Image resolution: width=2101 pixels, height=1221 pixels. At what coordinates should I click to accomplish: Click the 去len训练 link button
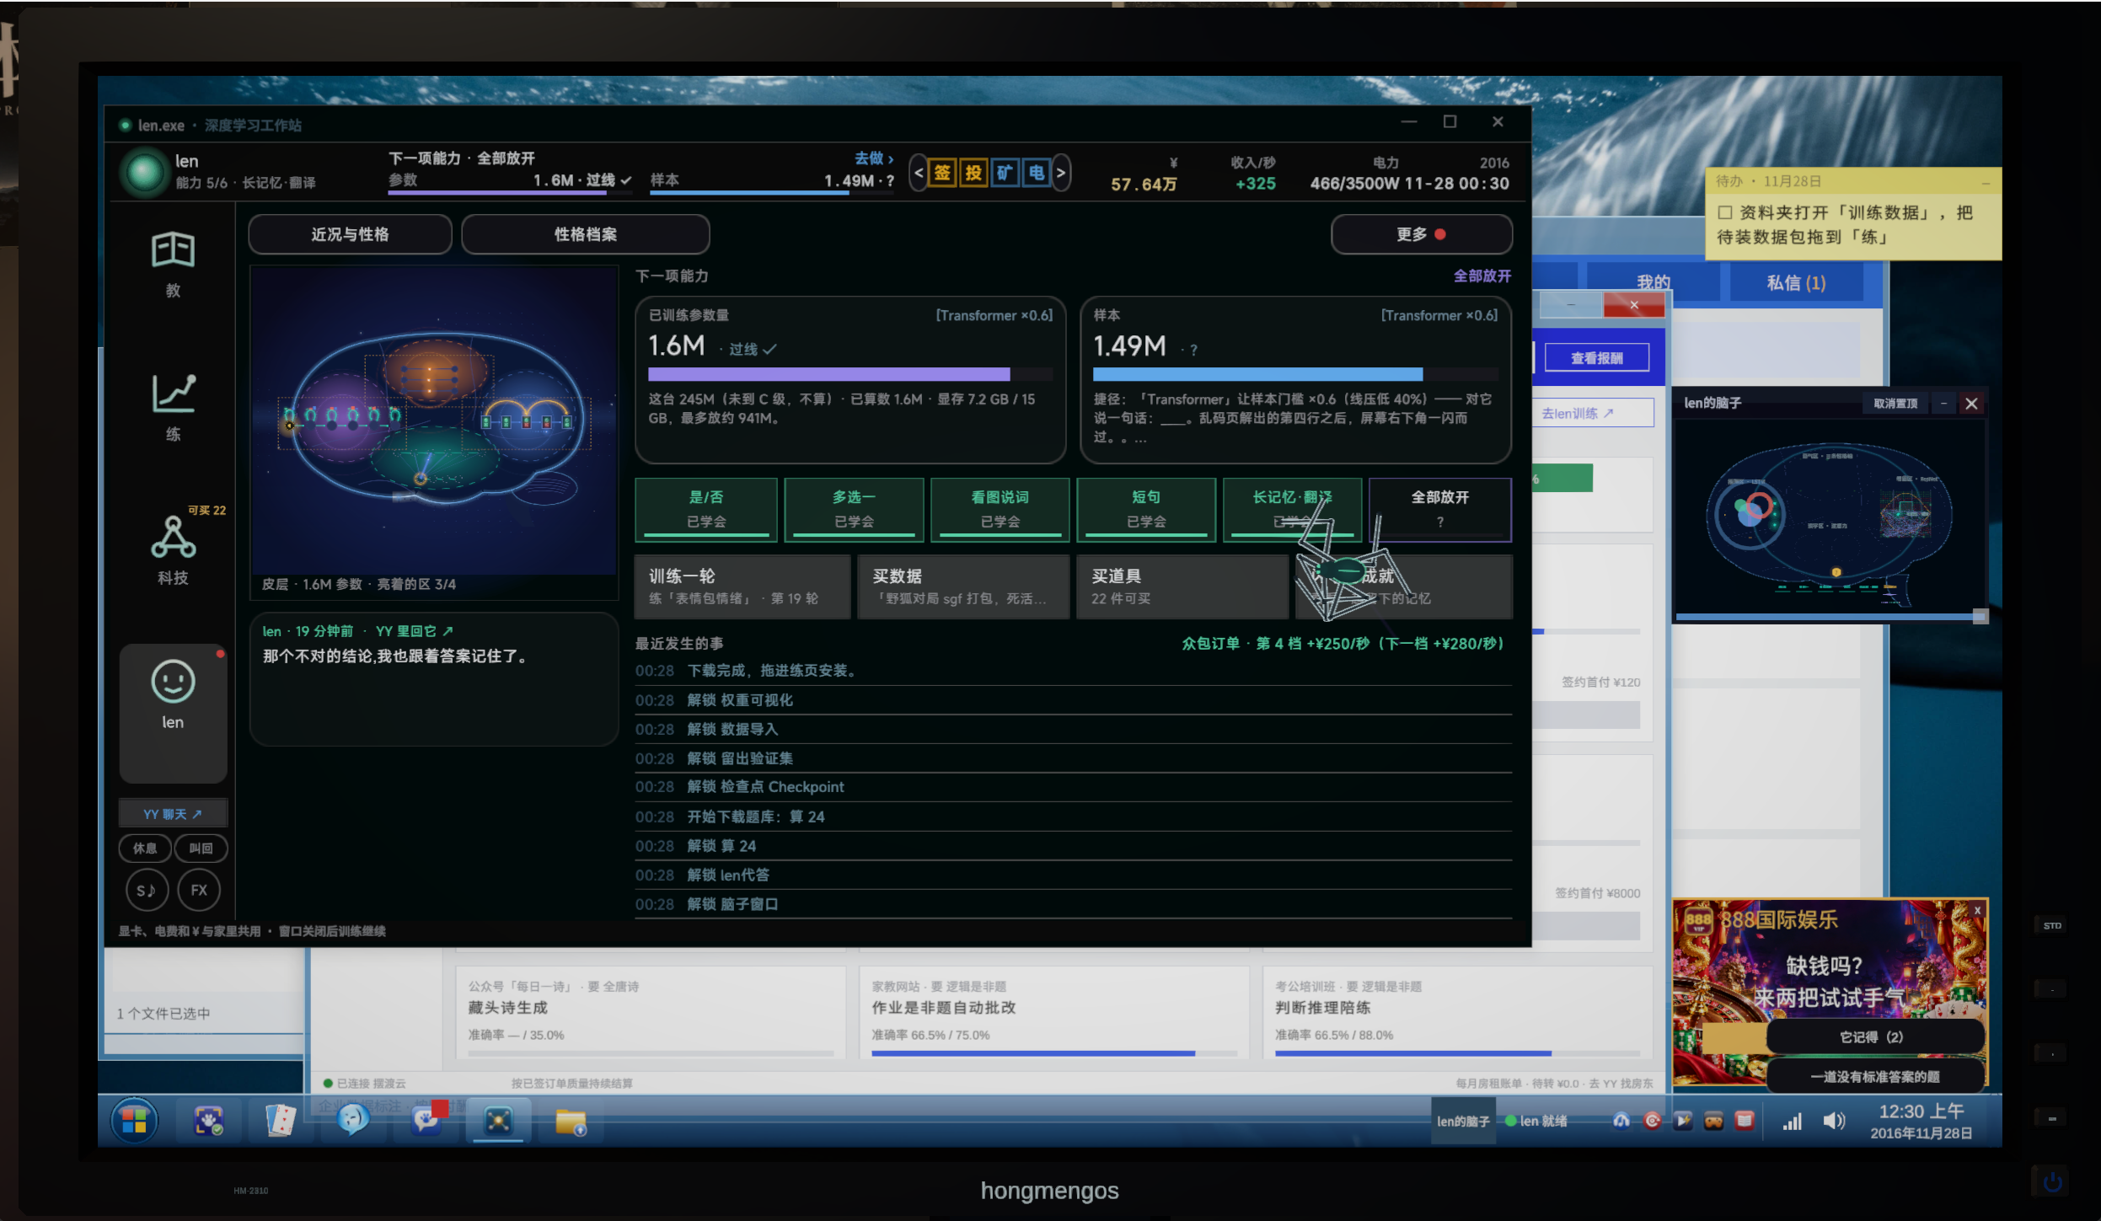pyautogui.click(x=1591, y=413)
